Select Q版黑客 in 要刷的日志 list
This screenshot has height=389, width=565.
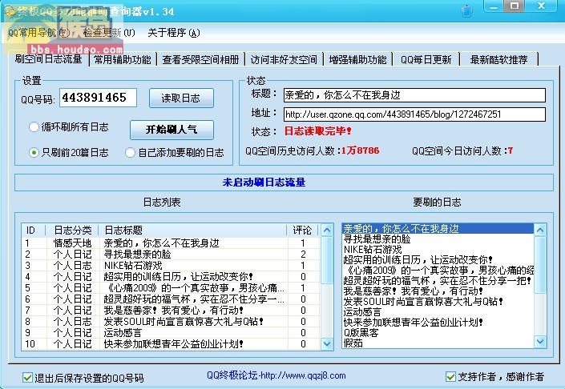click(x=438, y=332)
